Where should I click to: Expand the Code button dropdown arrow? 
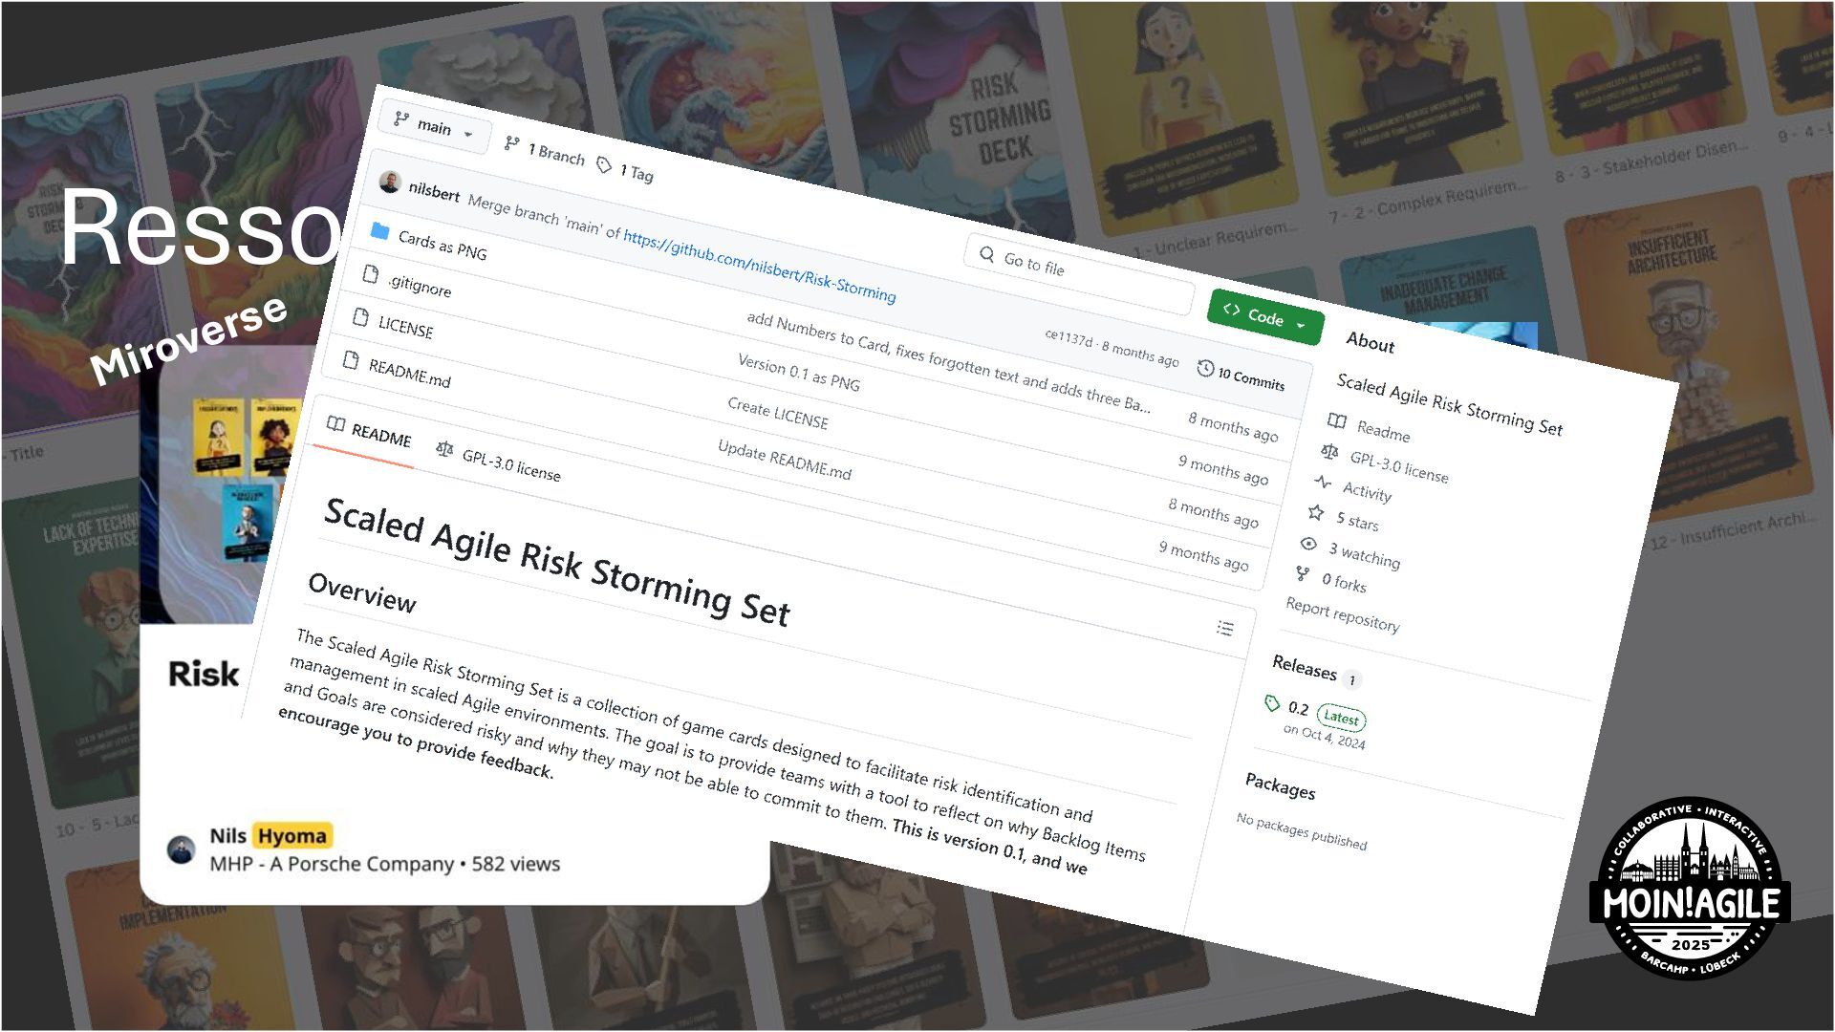pos(1301,326)
